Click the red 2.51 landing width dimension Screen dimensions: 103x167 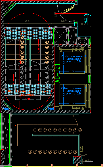coord(28,99)
